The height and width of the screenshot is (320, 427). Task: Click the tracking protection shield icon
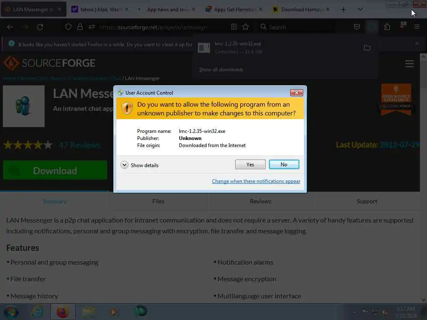tap(68, 27)
